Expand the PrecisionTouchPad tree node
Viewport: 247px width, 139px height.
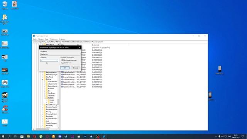coord(42,107)
